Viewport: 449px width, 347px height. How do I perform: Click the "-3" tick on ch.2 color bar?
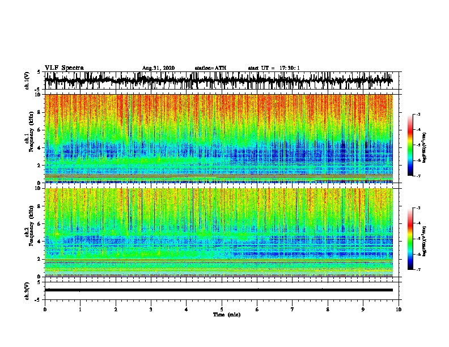point(418,208)
